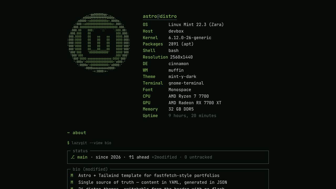Click the 'CPU' field label
This screenshot has width=336, height=189.
(x=146, y=96)
